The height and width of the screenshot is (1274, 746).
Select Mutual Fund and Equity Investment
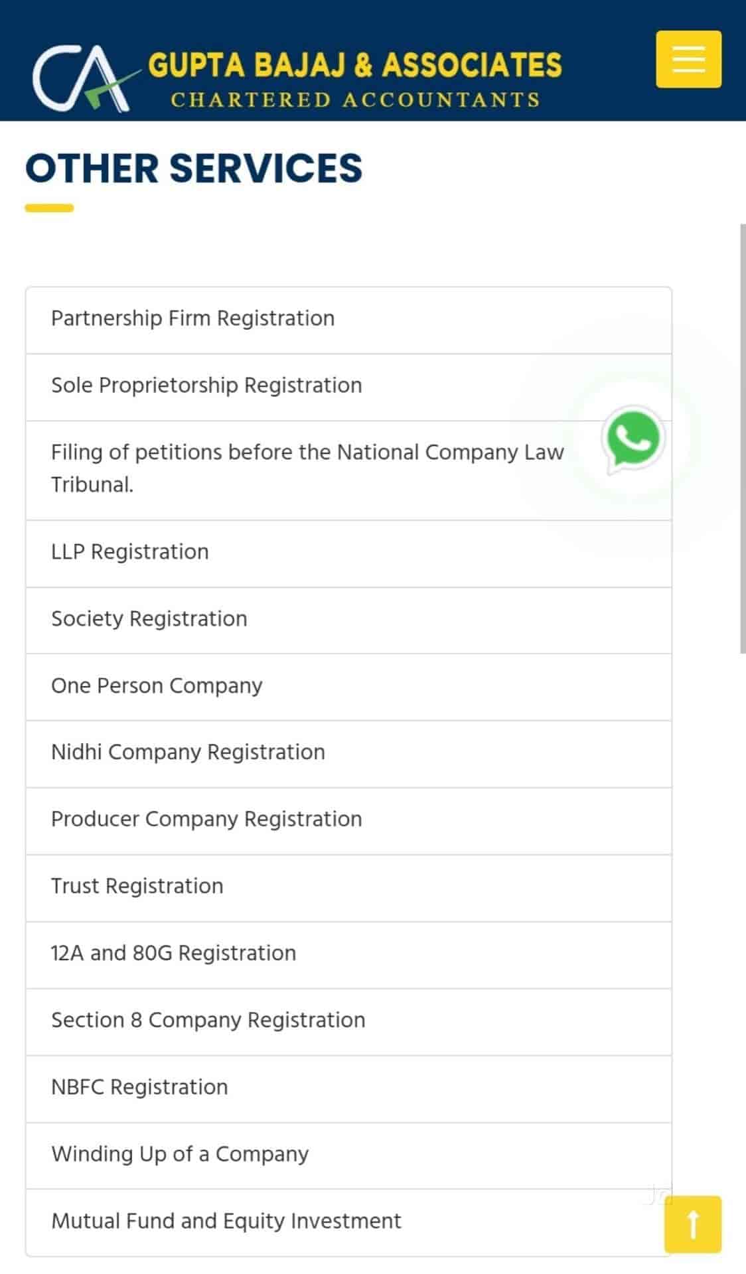pyautogui.click(x=226, y=1222)
